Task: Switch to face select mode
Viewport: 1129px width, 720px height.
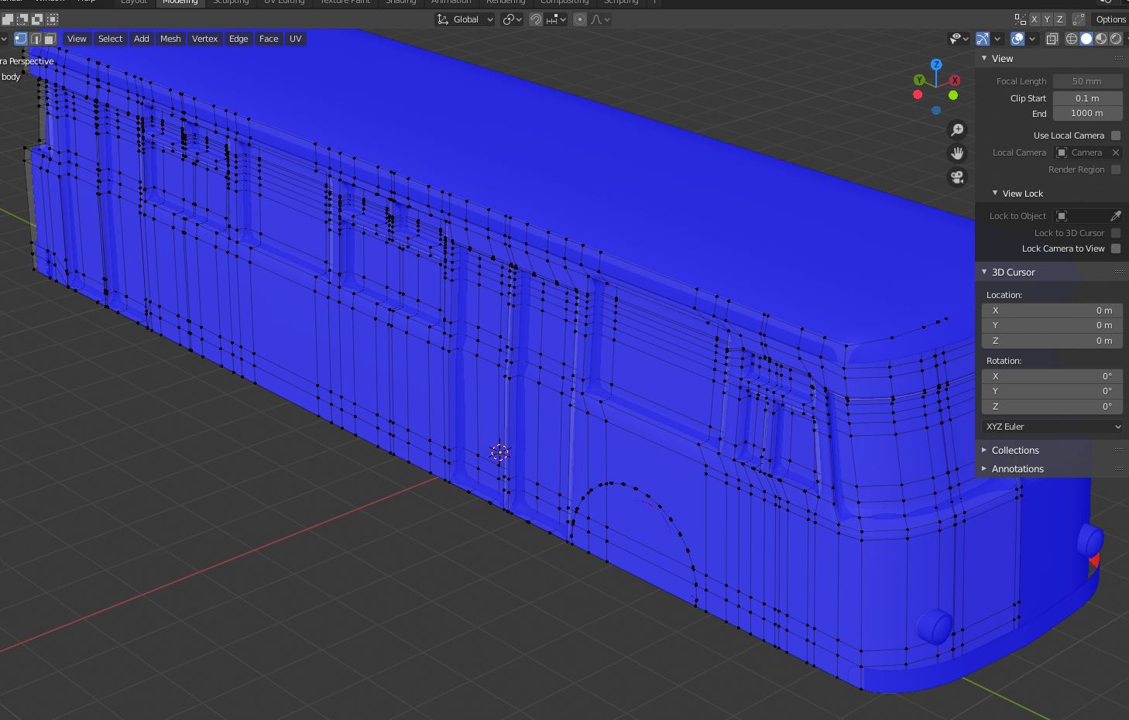Action: coord(50,39)
